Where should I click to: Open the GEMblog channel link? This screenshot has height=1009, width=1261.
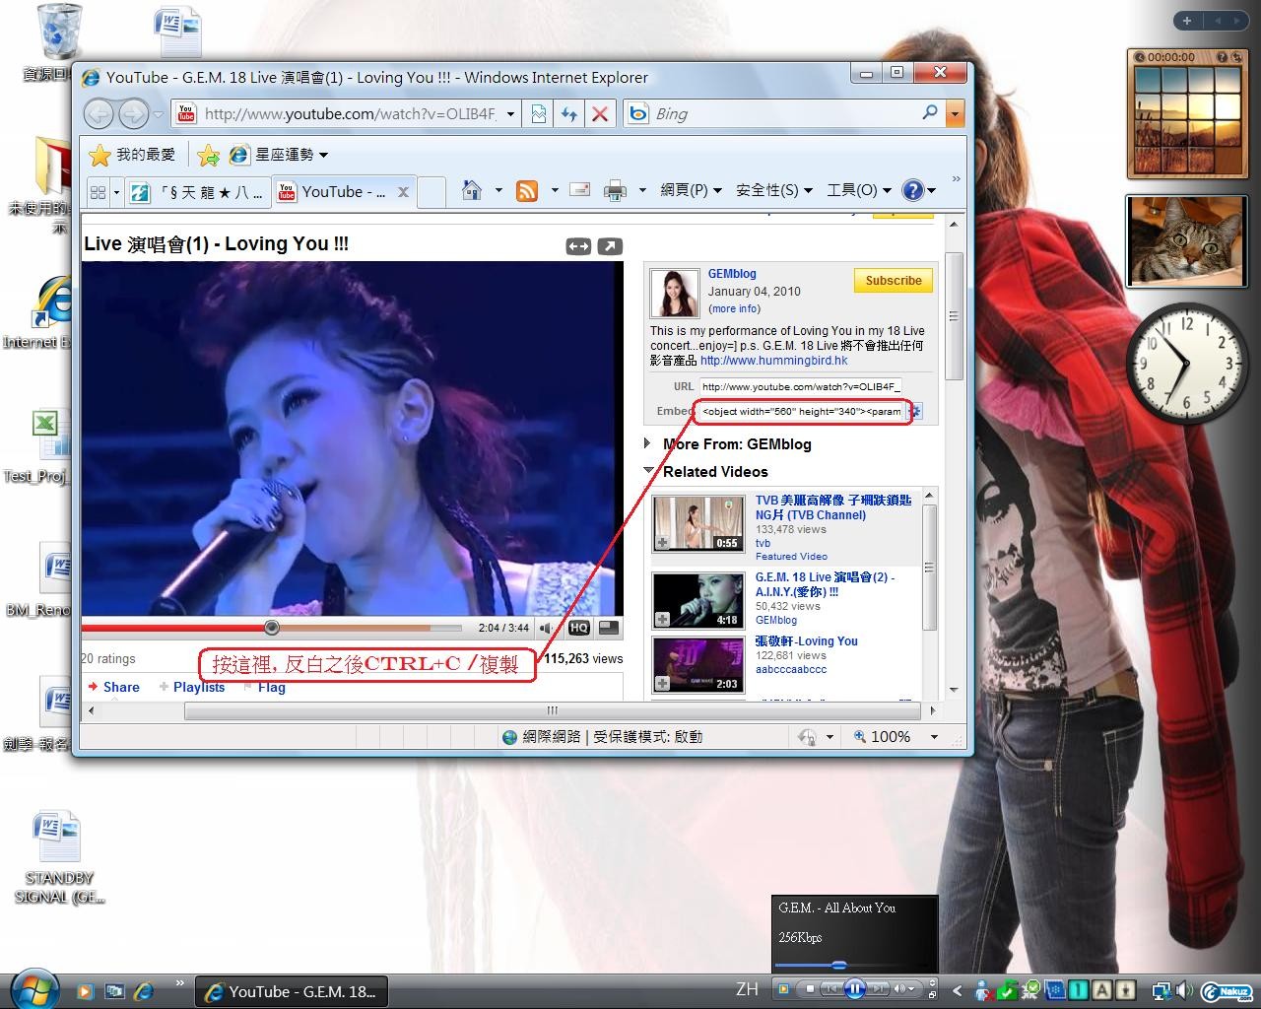732,274
